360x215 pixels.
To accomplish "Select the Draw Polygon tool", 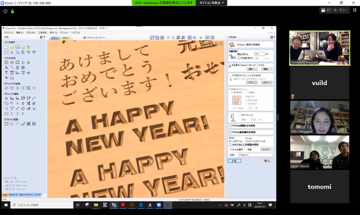I will click(23, 62).
